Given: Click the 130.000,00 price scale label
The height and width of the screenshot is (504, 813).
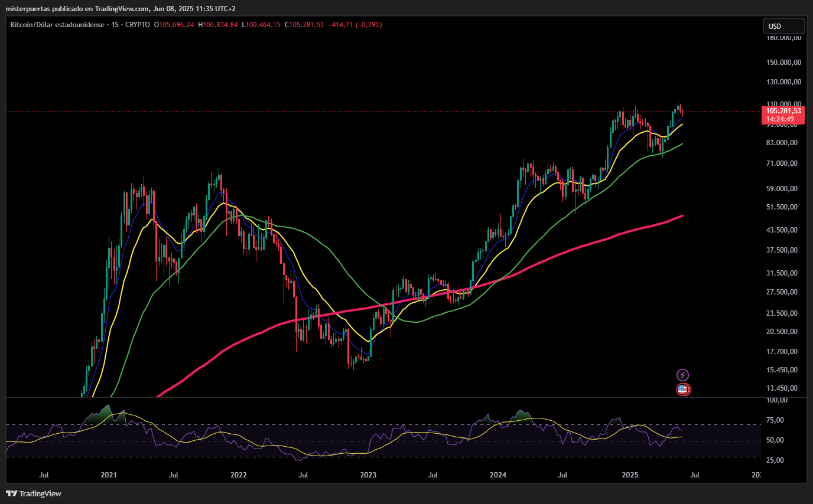Looking at the screenshot, I should [x=783, y=82].
